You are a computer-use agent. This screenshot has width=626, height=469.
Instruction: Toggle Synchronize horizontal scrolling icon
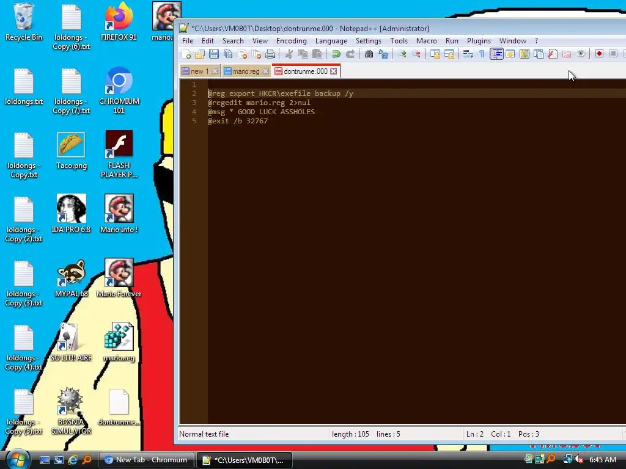coord(449,54)
